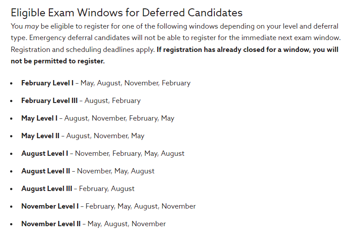Image resolution: width=346 pixels, height=235 pixels.
Task: Click 'February, August' after August Level III
Action: pyautogui.click(x=107, y=189)
